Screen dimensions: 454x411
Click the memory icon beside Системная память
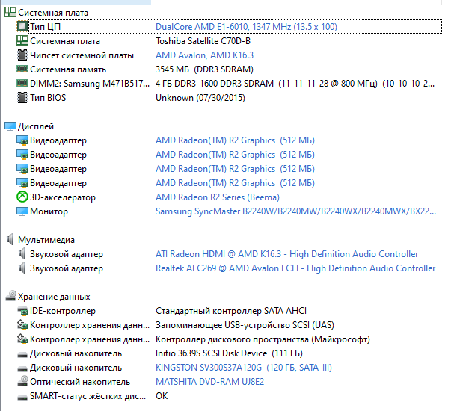[22, 69]
